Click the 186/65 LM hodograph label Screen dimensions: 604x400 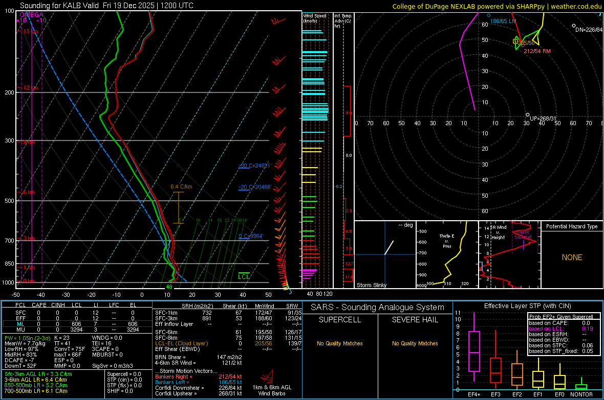(x=503, y=21)
